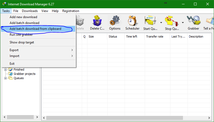Select Add batch download from clipboard
The height and width of the screenshot is (122, 214).
(x=38, y=29)
